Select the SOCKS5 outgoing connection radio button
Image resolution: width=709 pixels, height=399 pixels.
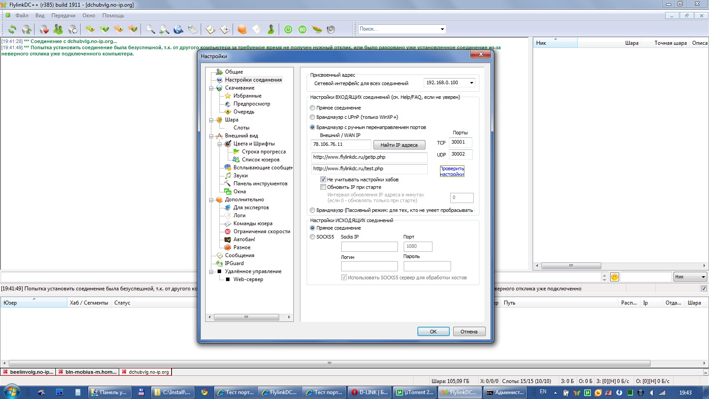click(x=312, y=237)
